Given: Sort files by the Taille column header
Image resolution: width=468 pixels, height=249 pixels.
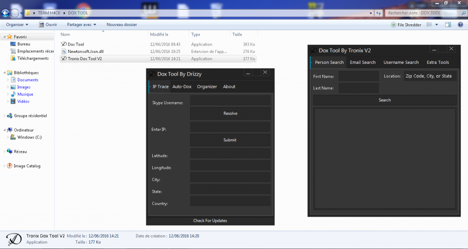Looking at the screenshot, I should point(237,34).
